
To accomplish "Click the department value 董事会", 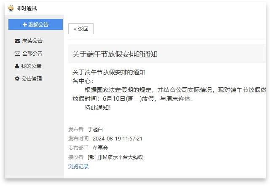I will tap(100, 148).
